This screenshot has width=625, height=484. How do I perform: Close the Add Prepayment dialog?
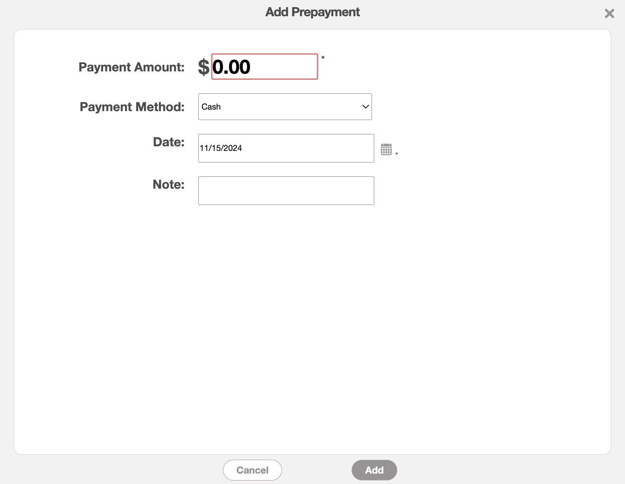(609, 14)
